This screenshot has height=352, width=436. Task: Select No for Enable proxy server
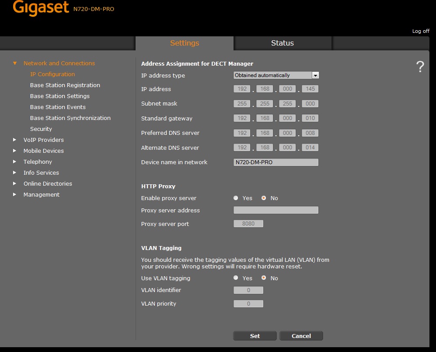click(264, 198)
